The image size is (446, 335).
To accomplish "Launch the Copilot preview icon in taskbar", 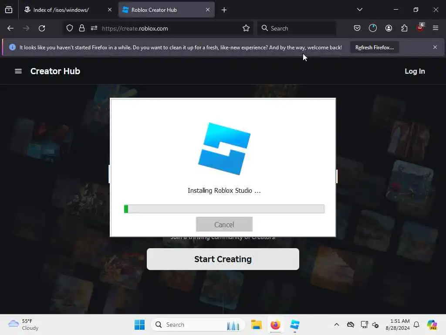I will click(432, 325).
